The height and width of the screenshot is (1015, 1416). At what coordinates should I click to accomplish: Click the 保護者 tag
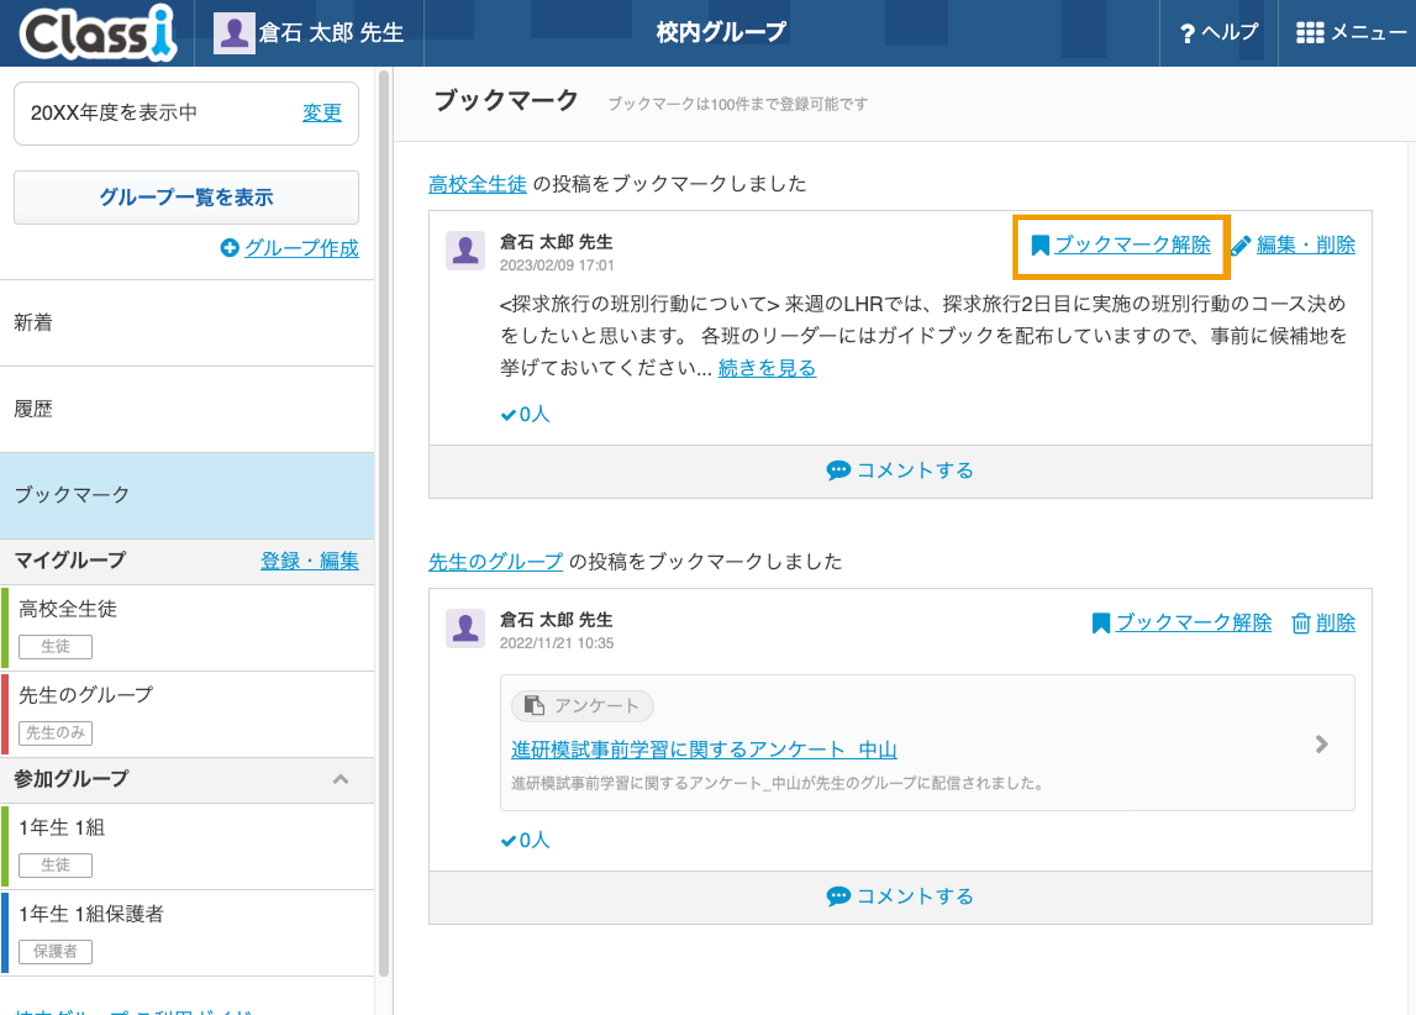tap(56, 951)
